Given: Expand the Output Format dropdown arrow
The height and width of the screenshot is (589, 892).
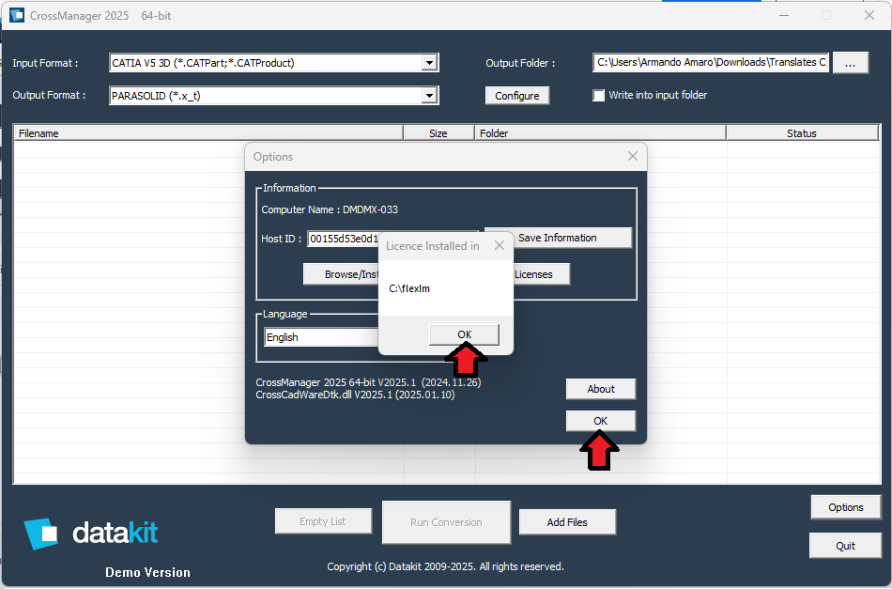Looking at the screenshot, I should point(429,96).
